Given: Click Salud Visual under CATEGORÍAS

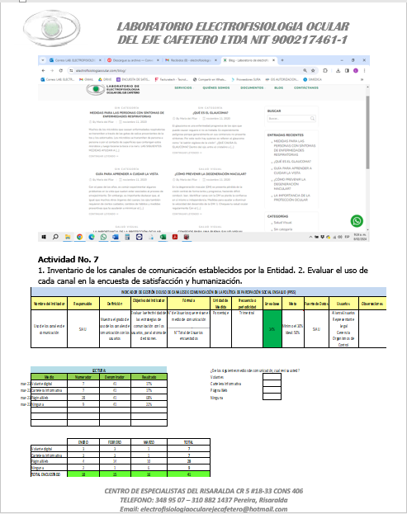Looking at the screenshot, I should pos(282,223).
